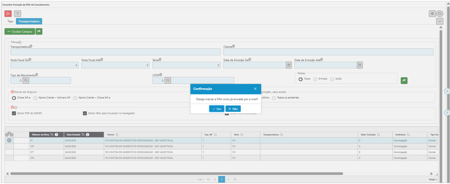Sort by Data Emissão column

tap(84, 135)
